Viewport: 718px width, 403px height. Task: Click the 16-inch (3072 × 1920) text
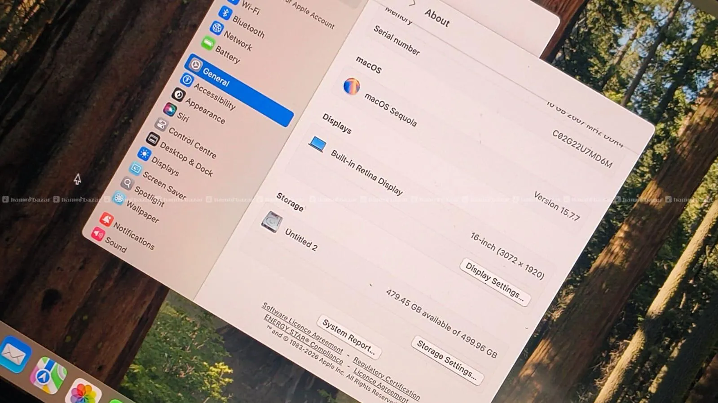(507, 256)
